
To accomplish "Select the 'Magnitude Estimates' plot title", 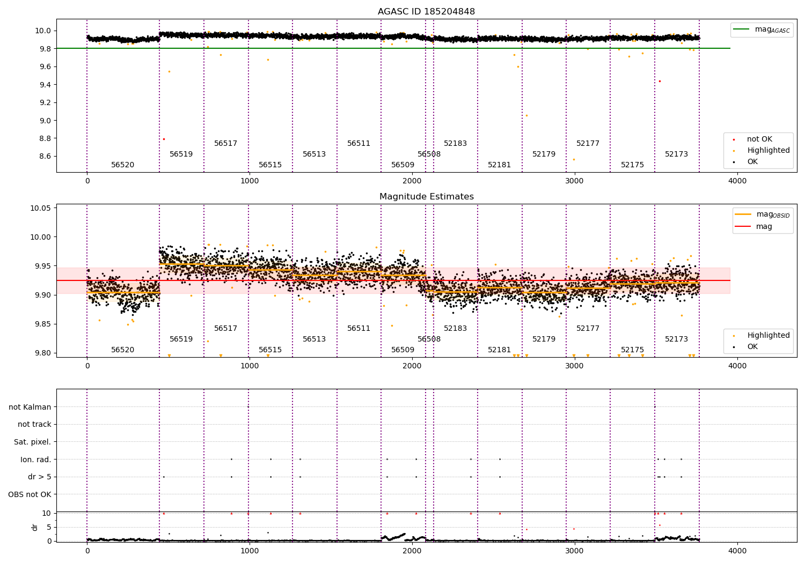I will (426, 197).
